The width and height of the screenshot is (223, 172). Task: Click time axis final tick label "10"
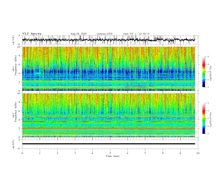(x=198, y=153)
